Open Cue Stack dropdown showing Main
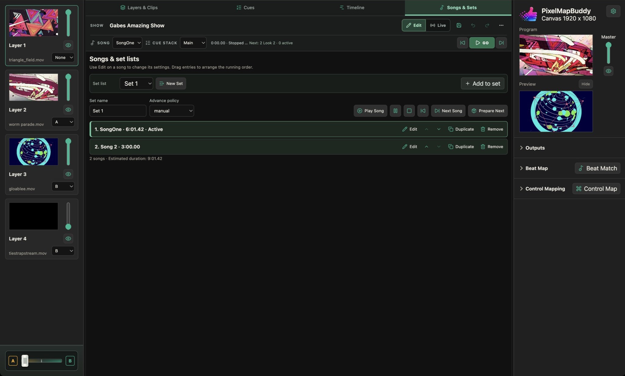 tap(193, 43)
